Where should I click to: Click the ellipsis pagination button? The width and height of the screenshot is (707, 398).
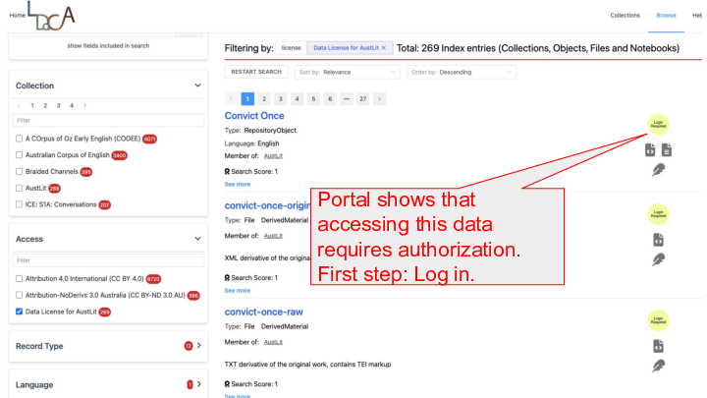click(x=347, y=99)
